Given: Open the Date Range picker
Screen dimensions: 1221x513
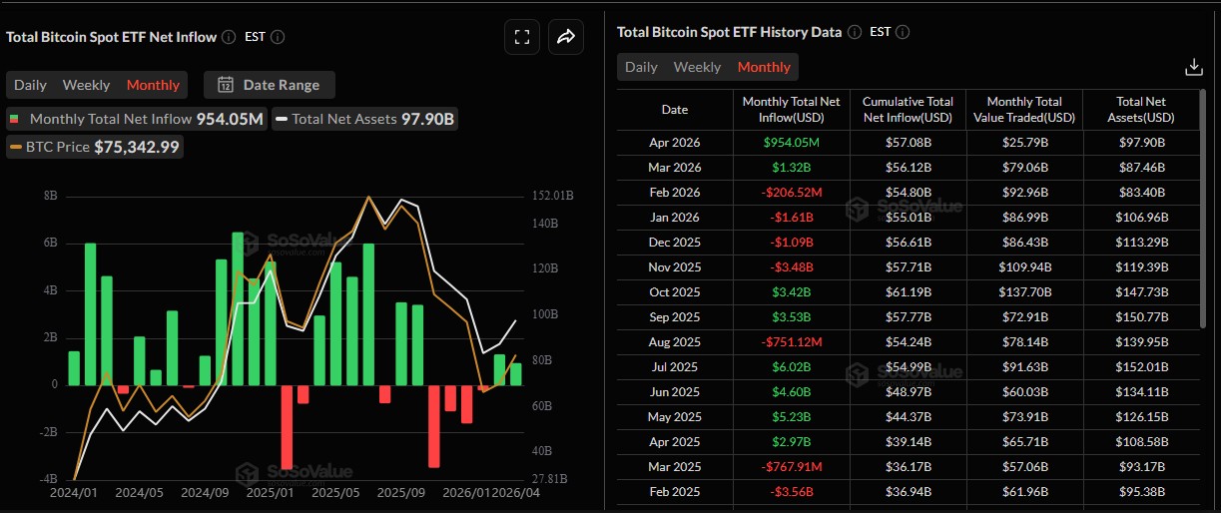Looking at the screenshot, I should [270, 85].
